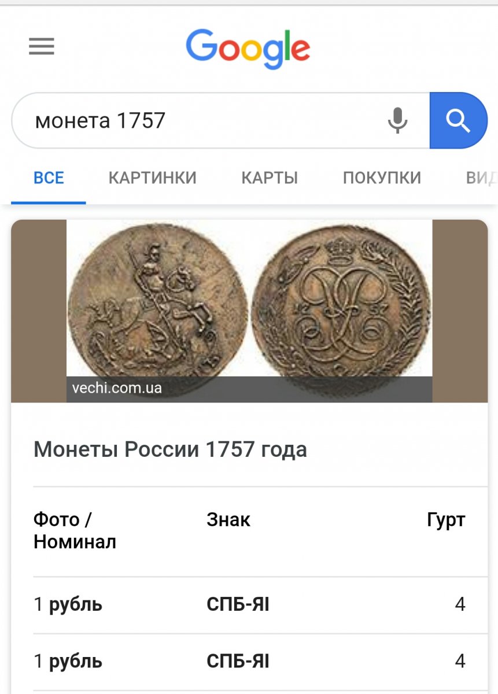498x694 pixels.
Task: Click the blue magnifier search button
Action: click(458, 120)
